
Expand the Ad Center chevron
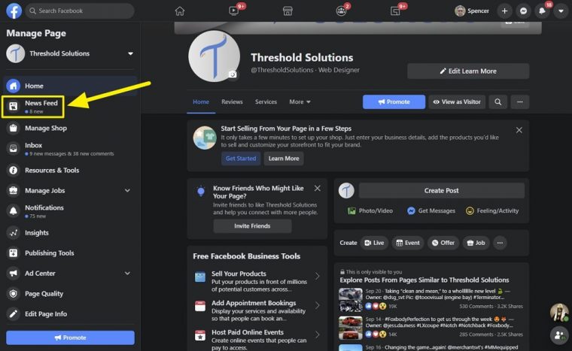(127, 274)
